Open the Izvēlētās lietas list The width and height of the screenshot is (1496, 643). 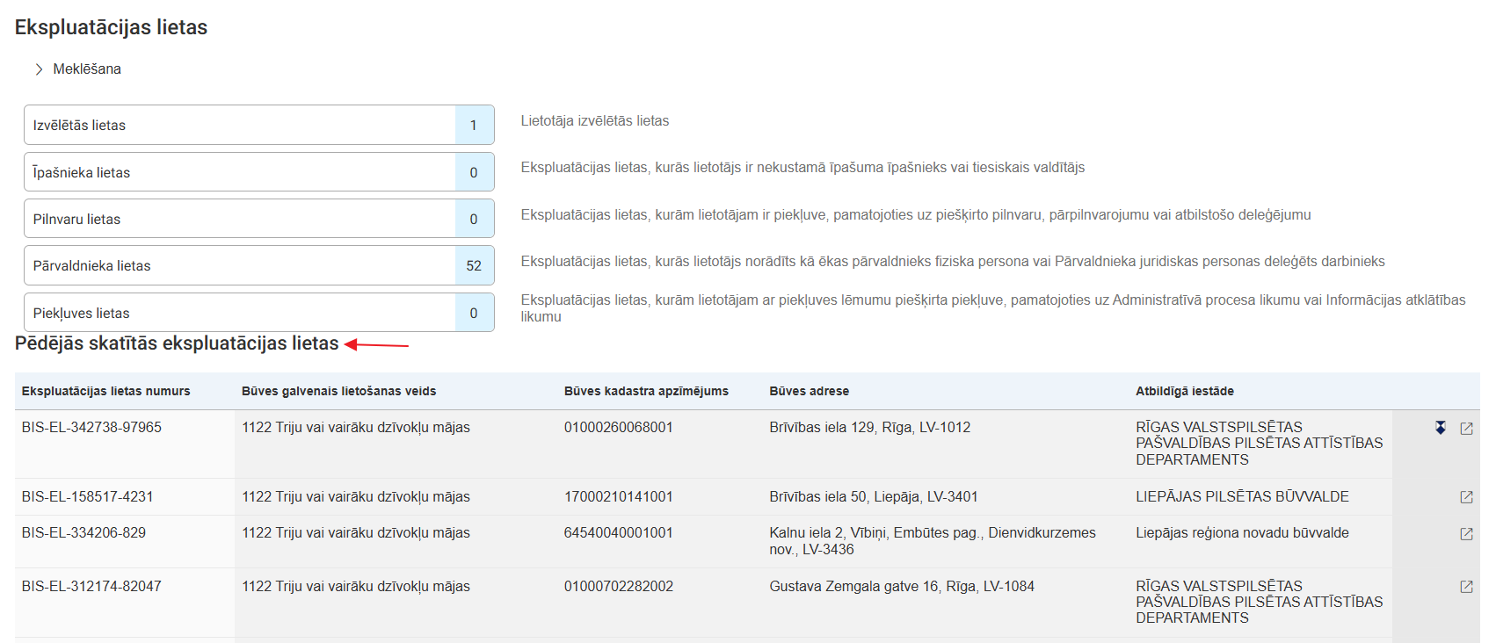pos(239,126)
